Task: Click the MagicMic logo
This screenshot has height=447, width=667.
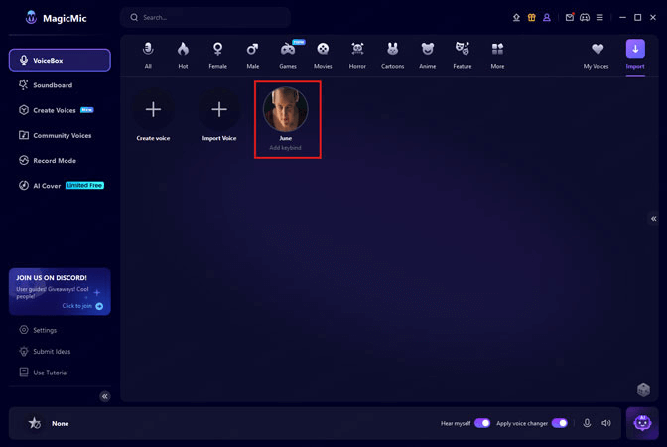Action: [56, 18]
